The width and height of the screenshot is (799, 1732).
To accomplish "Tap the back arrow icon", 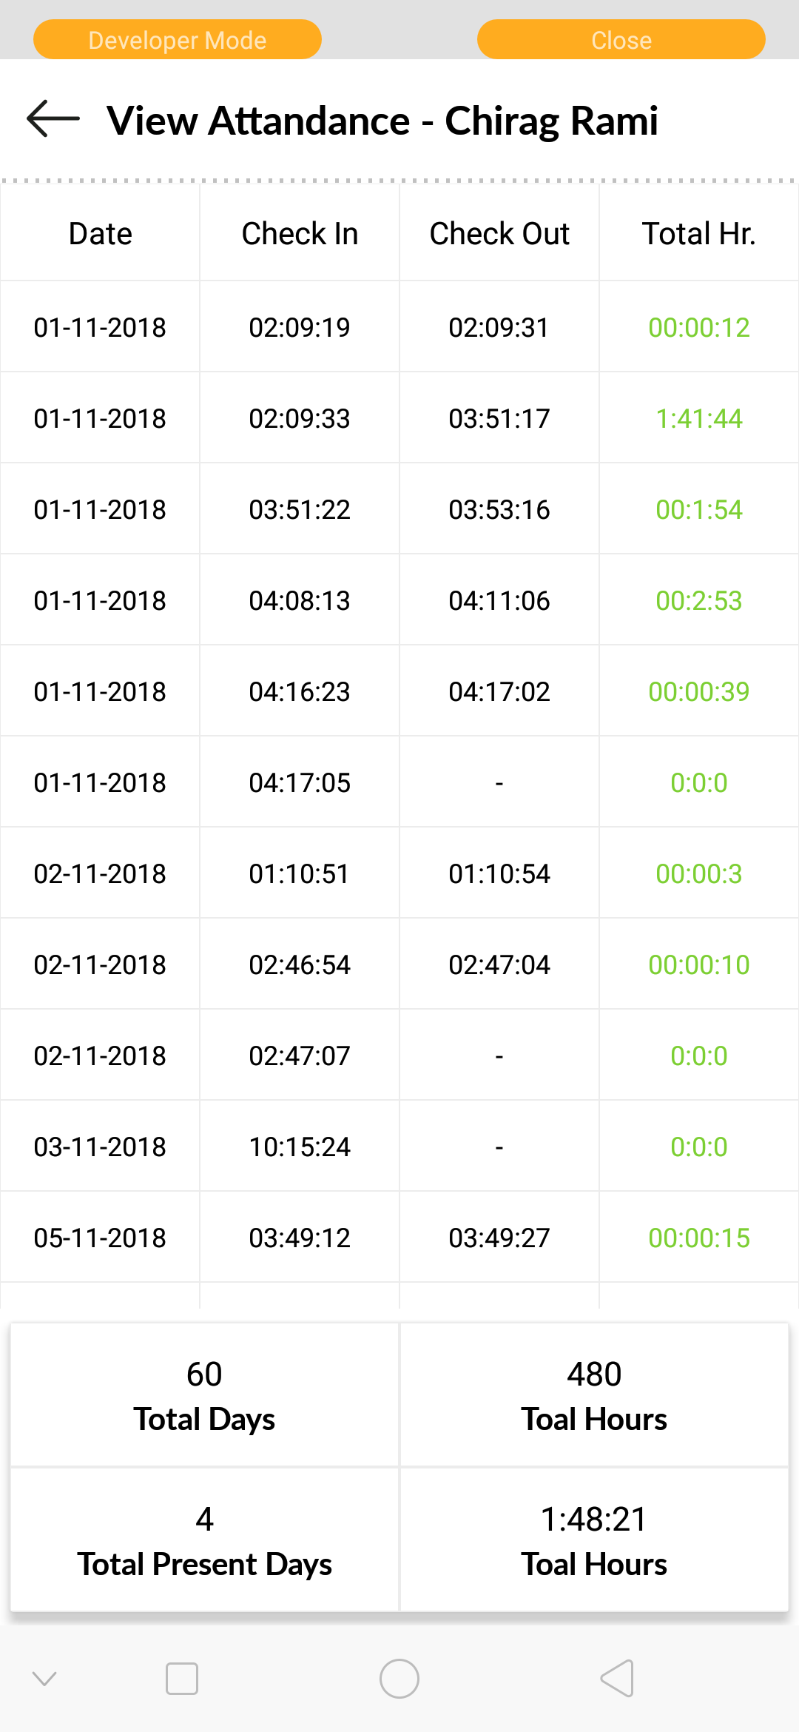I will tap(53, 119).
